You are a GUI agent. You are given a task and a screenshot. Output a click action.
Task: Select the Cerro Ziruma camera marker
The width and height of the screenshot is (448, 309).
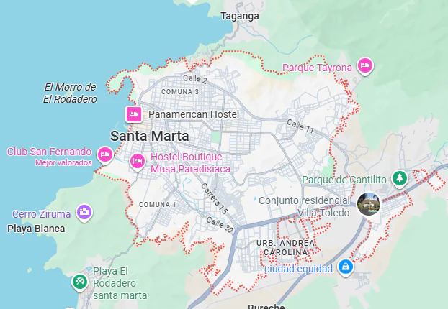point(84,213)
